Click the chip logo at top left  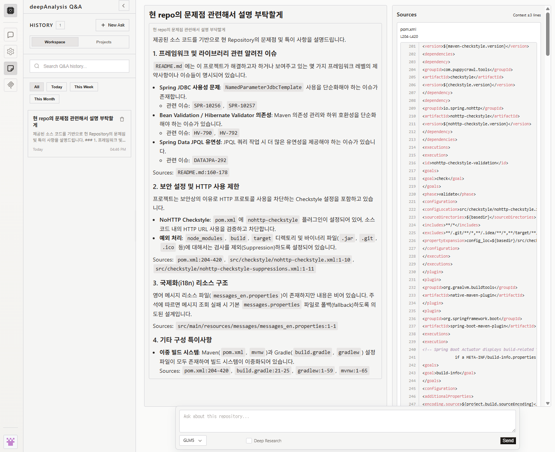(11, 11)
